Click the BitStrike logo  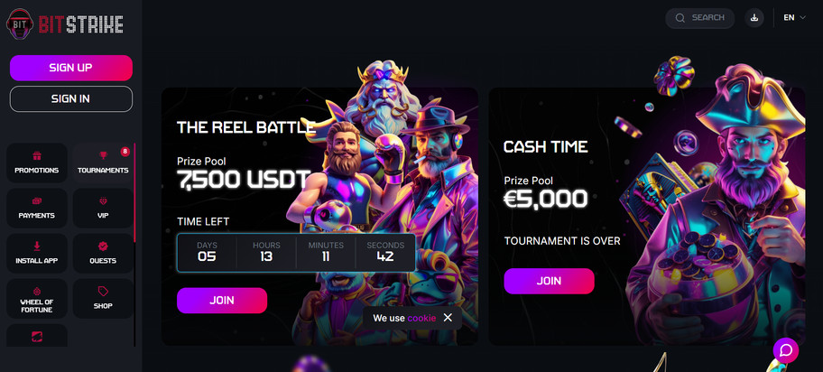65,23
